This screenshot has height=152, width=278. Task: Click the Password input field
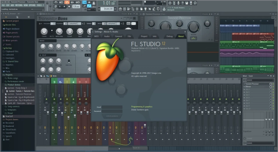[112, 111]
